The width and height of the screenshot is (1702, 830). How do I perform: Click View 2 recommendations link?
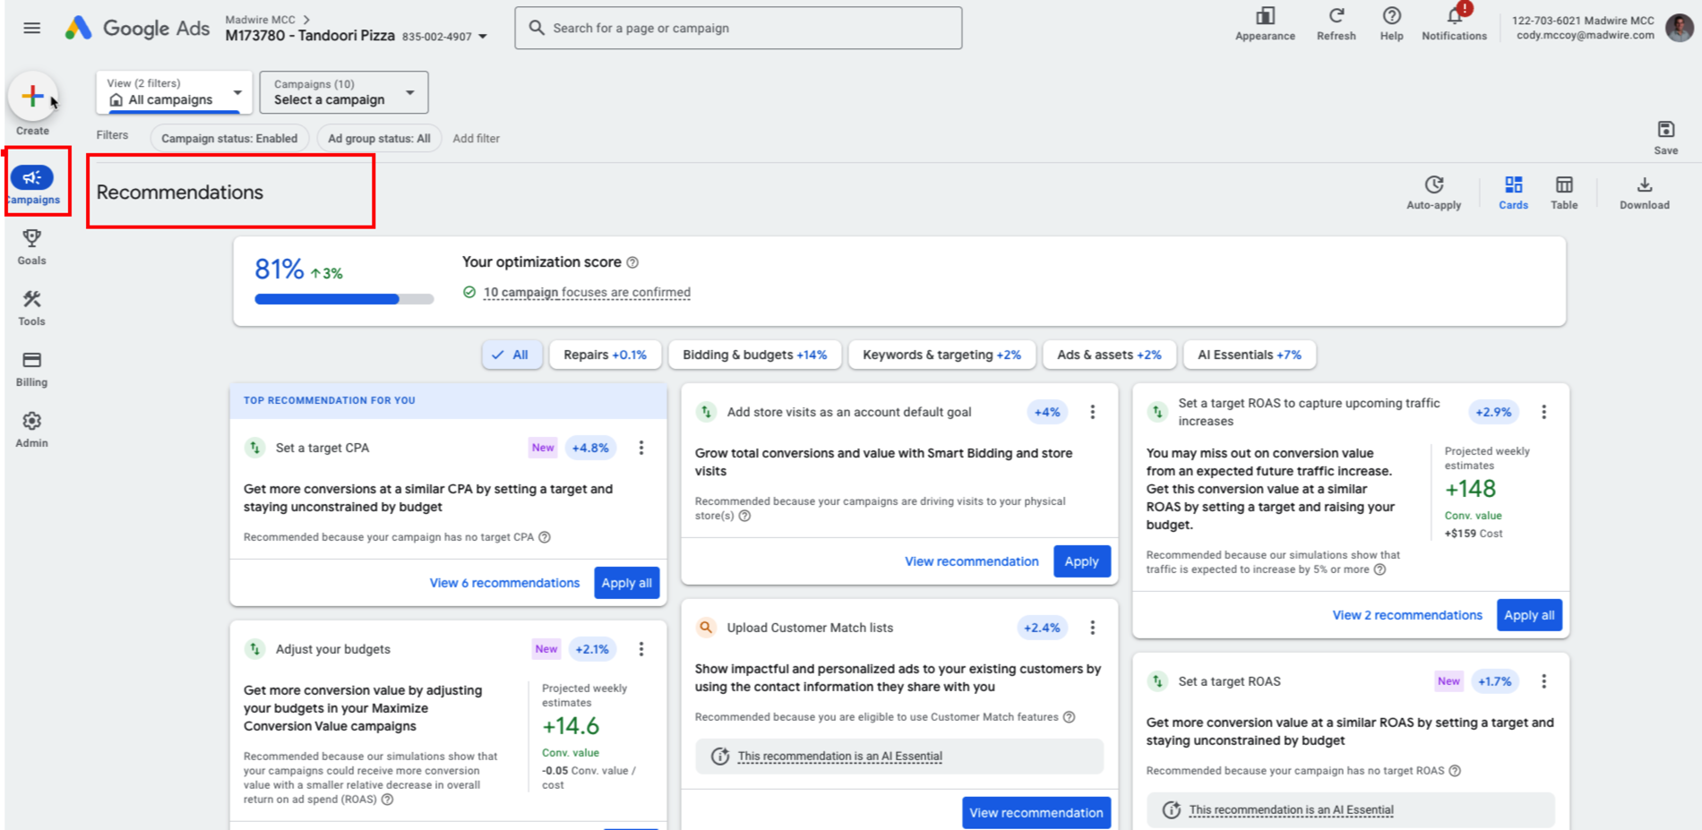[x=1406, y=615]
